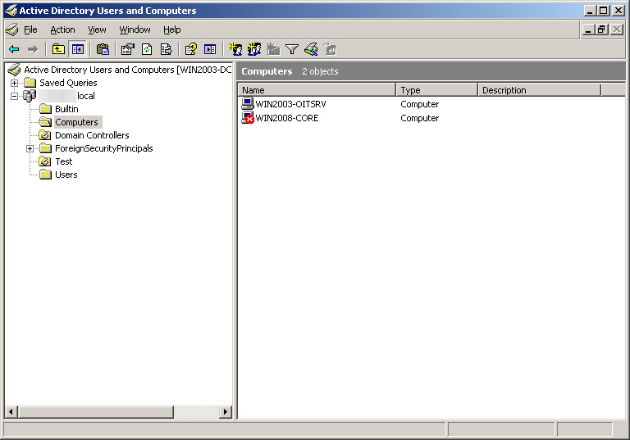
Task: Click the MMC icon in the menu bar
Action: click(x=12, y=29)
